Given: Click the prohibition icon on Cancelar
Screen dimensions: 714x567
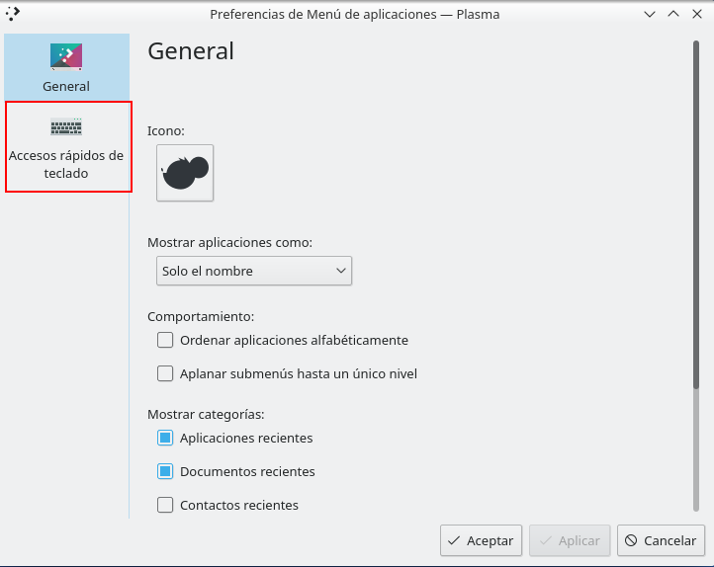Looking at the screenshot, I should (631, 540).
